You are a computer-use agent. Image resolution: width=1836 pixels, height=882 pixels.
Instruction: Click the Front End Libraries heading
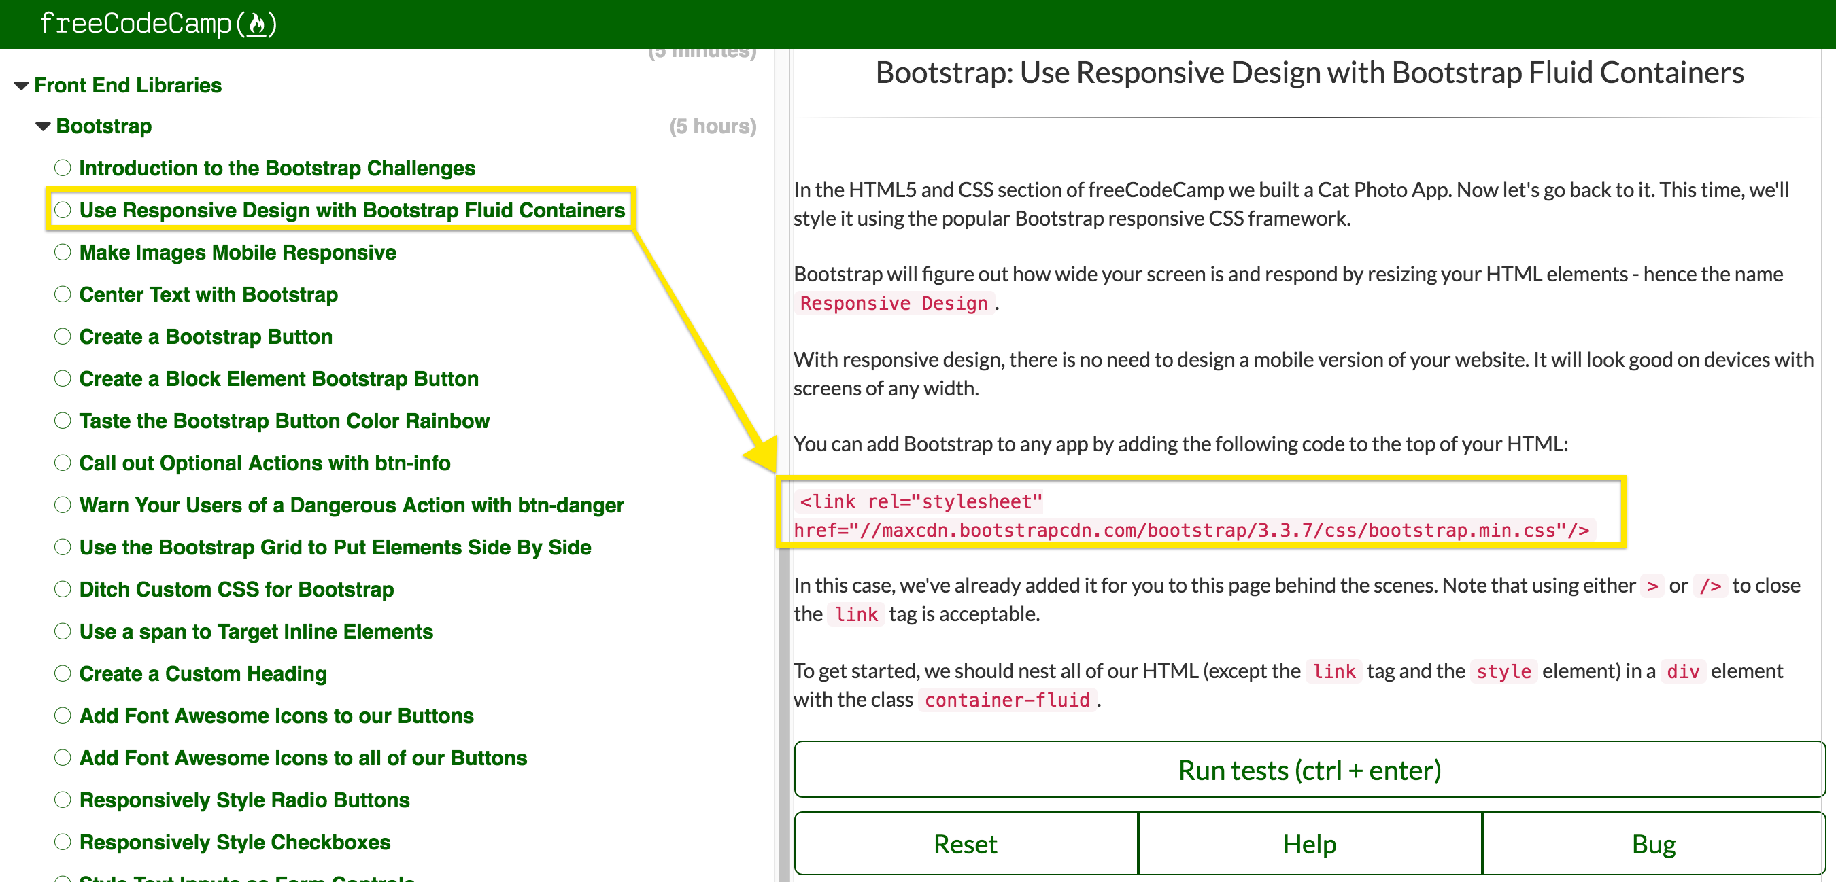coord(128,86)
